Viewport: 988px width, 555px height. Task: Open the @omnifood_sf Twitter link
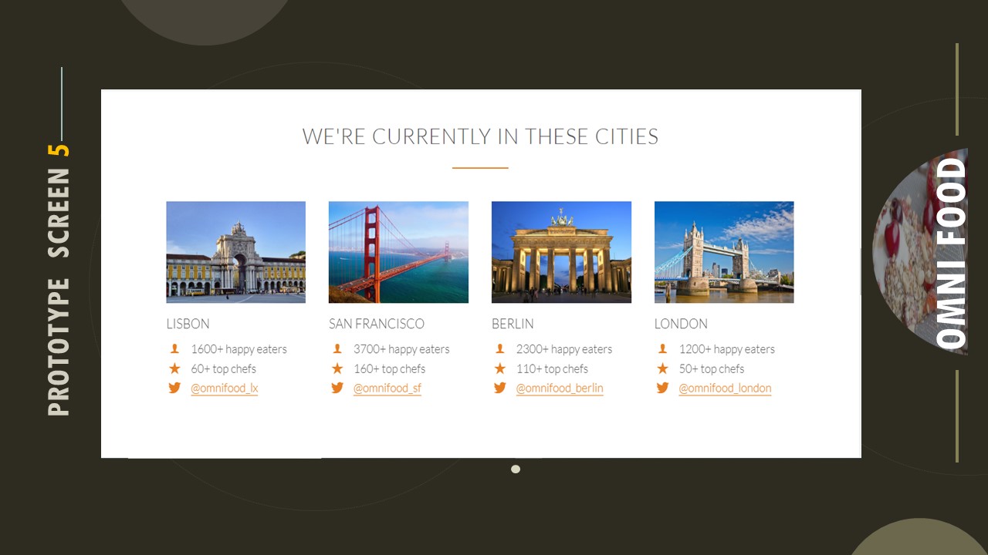coord(387,388)
